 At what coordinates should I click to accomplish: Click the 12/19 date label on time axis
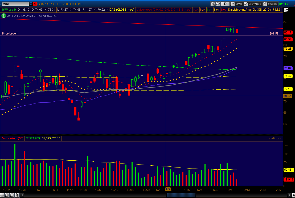(130, 190)
